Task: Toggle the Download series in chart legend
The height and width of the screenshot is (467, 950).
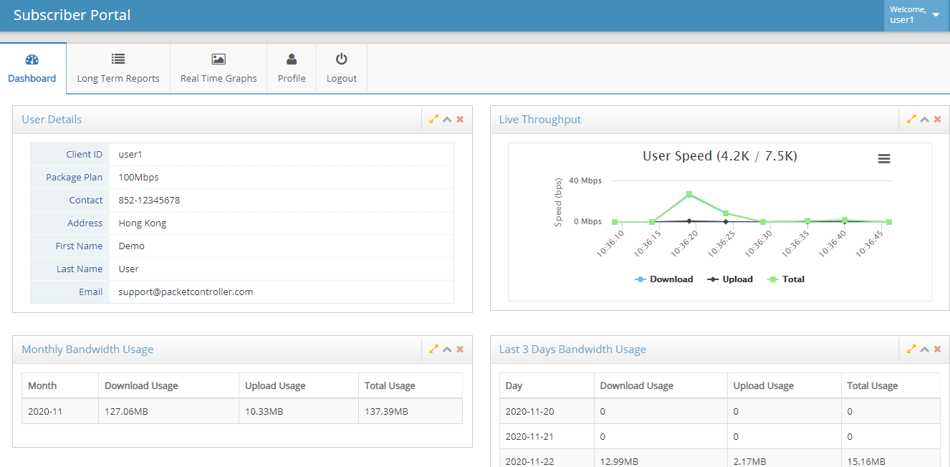Action: pyautogui.click(x=664, y=279)
